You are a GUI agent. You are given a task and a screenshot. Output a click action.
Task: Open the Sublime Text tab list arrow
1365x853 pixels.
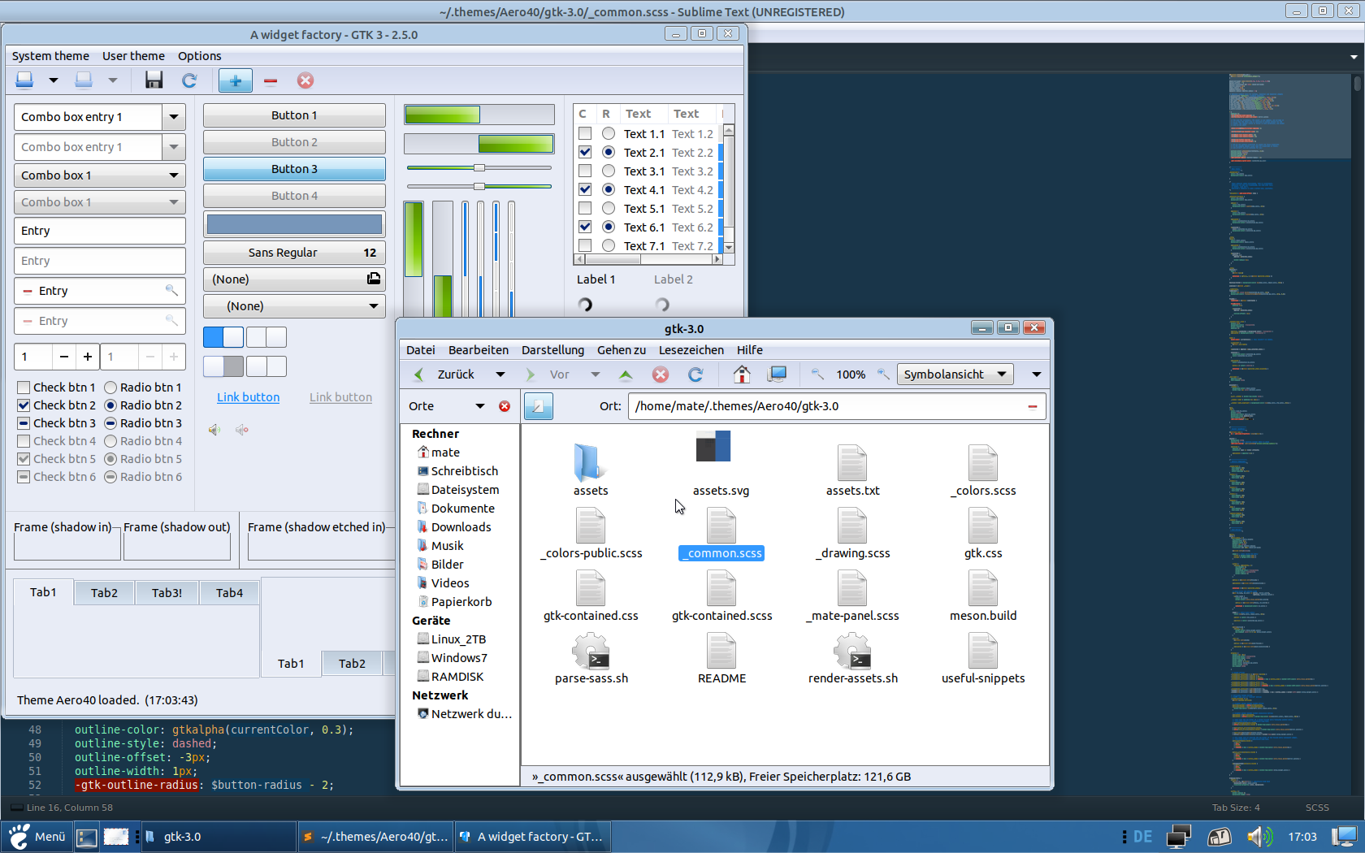click(1354, 57)
